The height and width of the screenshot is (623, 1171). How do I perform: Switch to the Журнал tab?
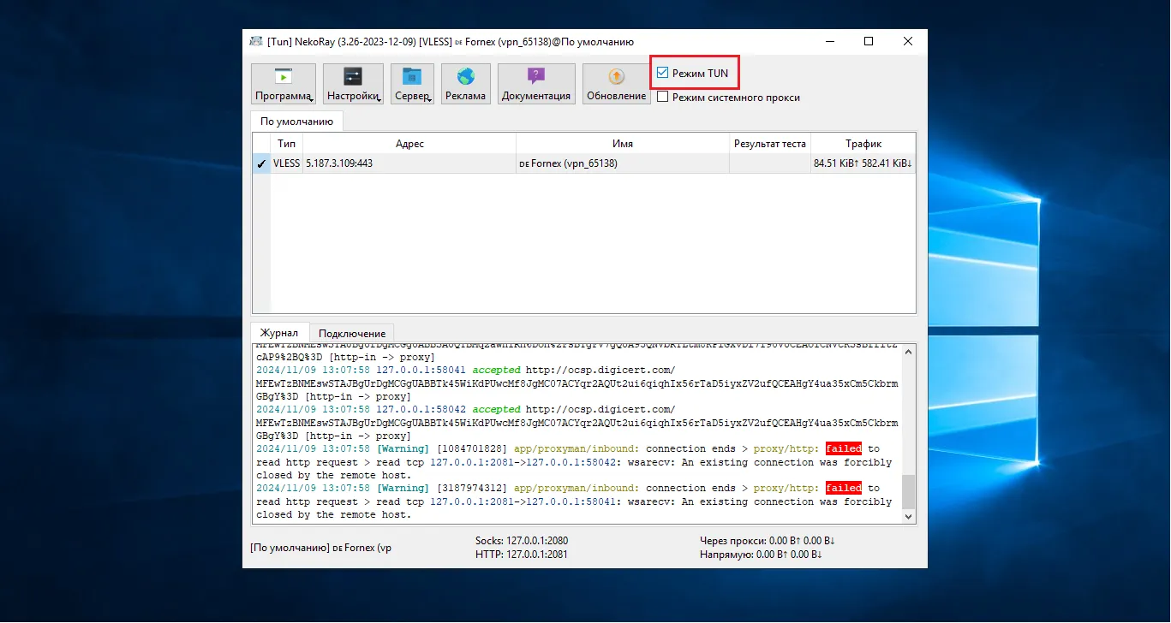coord(279,333)
